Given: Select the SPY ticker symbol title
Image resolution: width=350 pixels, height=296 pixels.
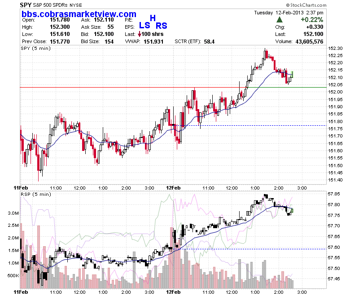Looking at the screenshot, I should [26, 5].
